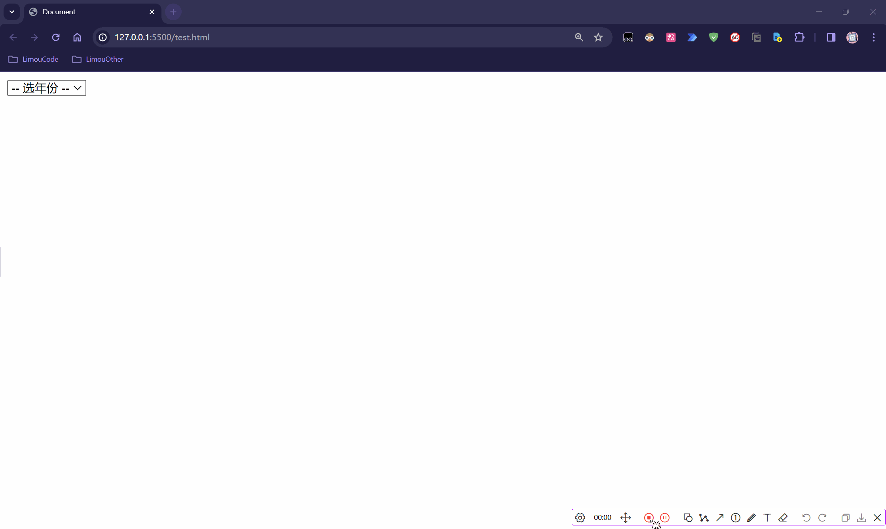Select the polyline tool
Viewport: 886px width, 529px height.
pyautogui.click(x=704, y=518)
